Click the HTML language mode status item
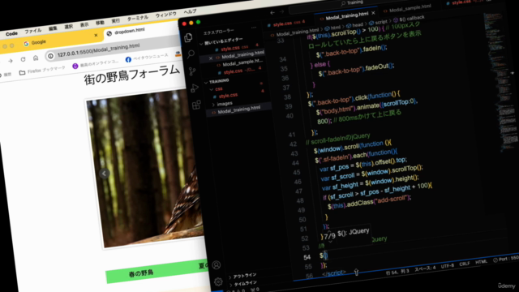Viewport: 519px width, 292px height. [x=481, y=262]
